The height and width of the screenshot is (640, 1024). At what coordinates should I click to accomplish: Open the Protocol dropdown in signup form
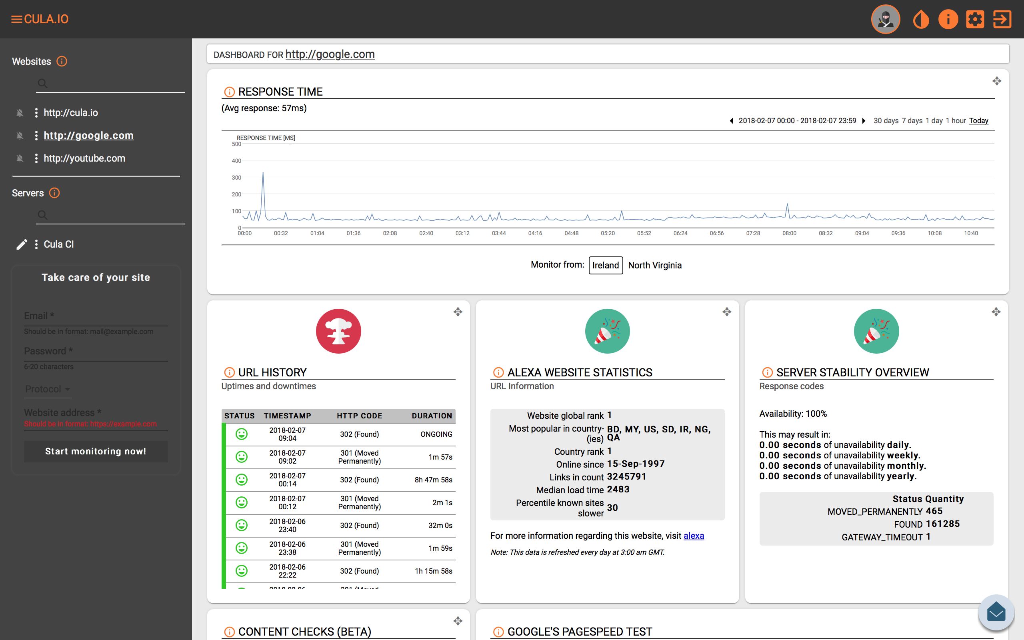(x=47, y=389)
